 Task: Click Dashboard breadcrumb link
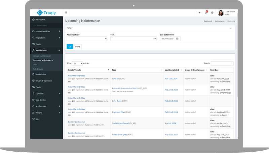tap(208, 21)
